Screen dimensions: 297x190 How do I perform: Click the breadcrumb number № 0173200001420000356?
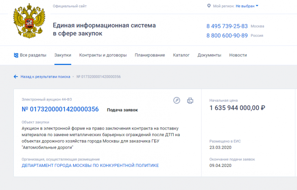point(98,77)
